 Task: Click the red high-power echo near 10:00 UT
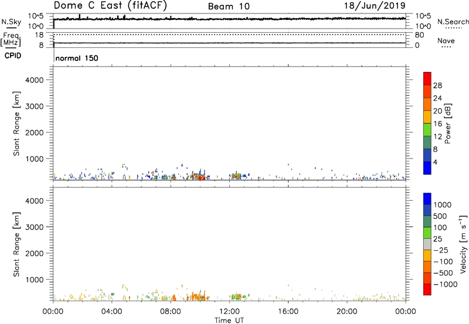click(201, 178)
